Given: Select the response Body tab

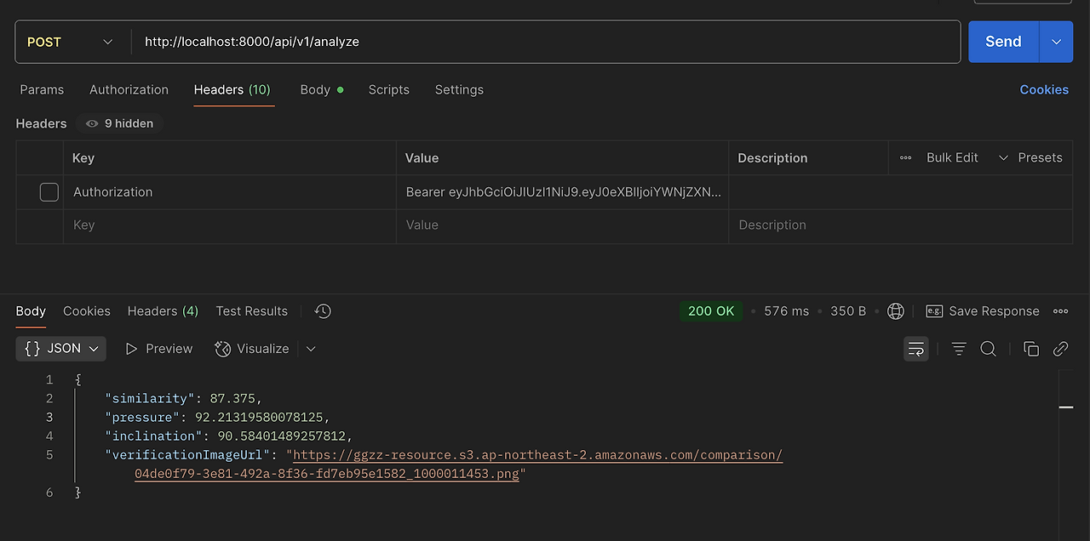Looking at the screenshot, I should pyautogui.click(x=31, y=311).
